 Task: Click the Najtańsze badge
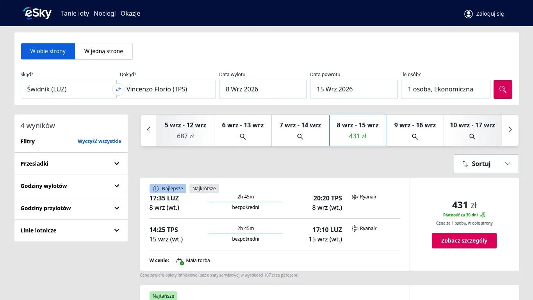[x=163, y=296]
